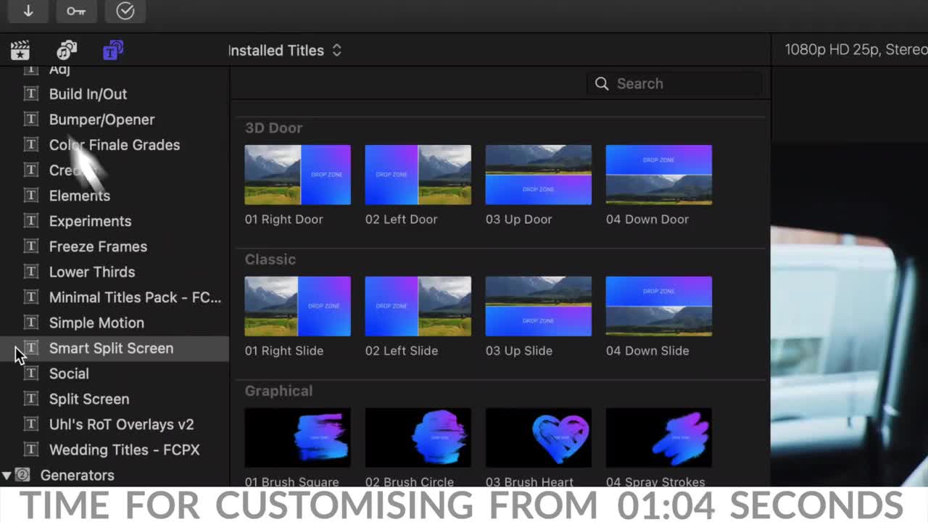
Task: Select the key icon in the top toolbar
Action: tap(76, 12)
